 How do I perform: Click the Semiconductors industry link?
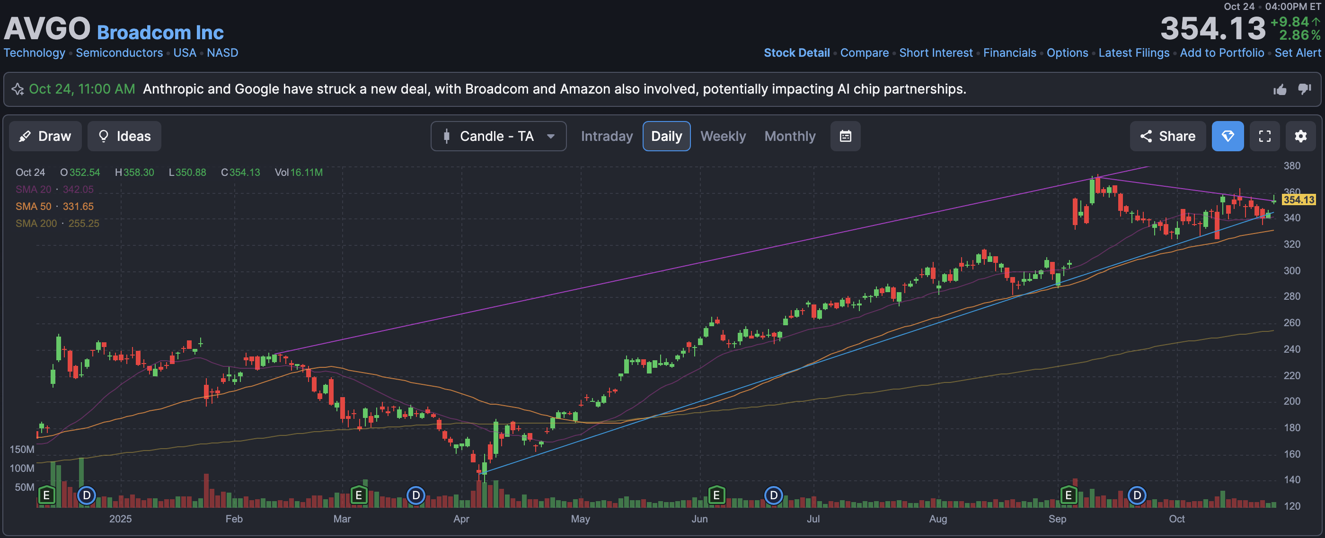point(119,53)
